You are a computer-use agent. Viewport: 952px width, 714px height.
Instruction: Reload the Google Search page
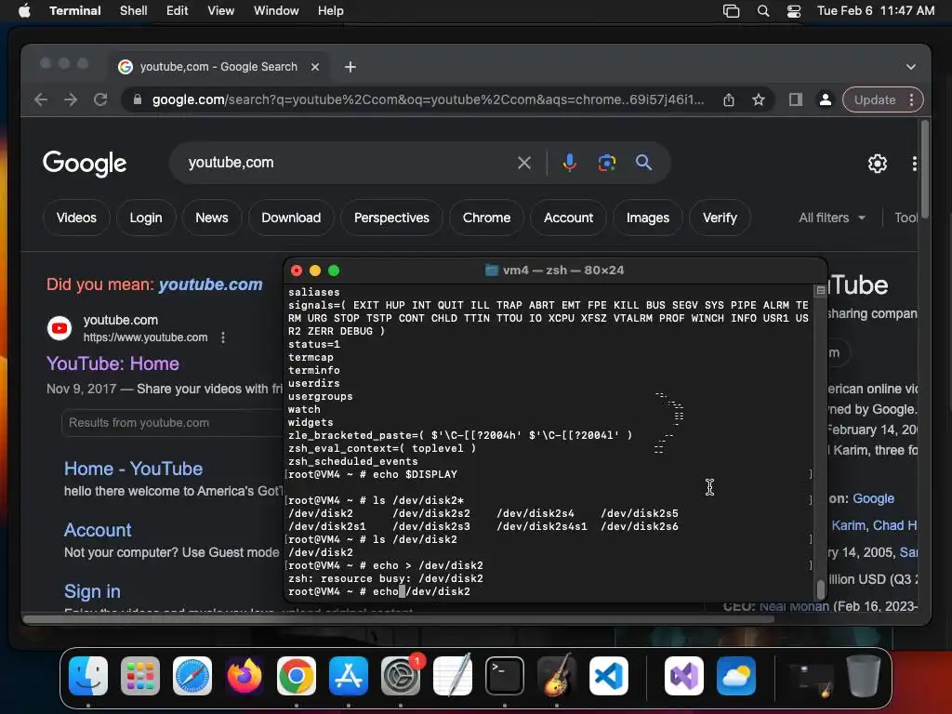click(x=100, y=99)
